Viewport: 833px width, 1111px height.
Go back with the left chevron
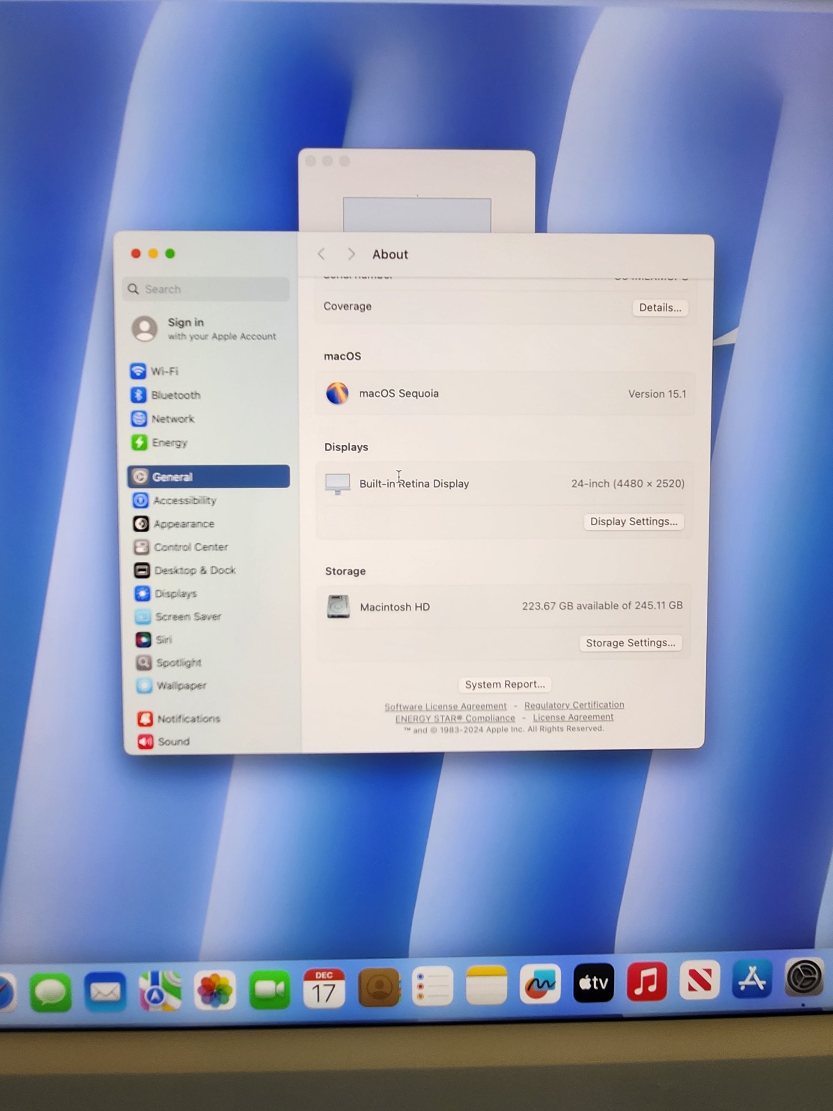(322, 254)
